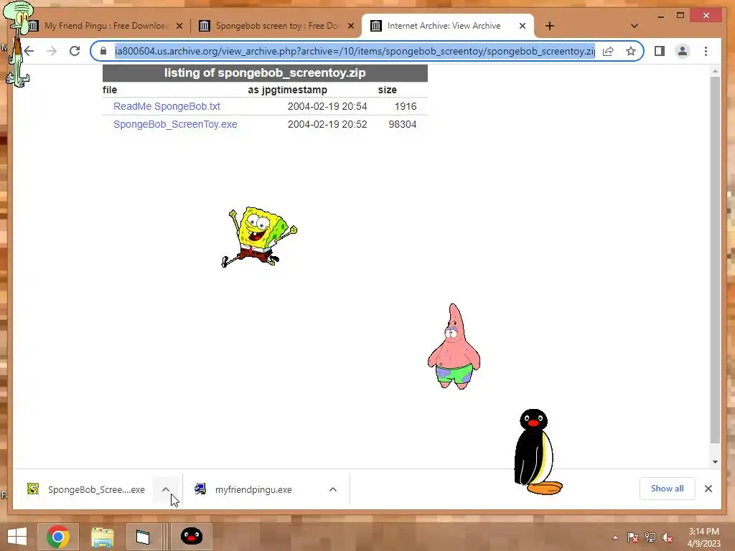Screen dimensions: 735x551
Task: Click the 98304 size value
Action: point(403,124)
